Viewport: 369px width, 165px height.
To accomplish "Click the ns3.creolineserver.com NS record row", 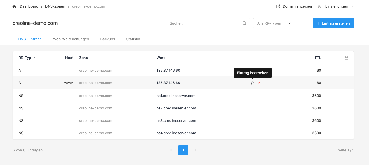I will point(183,120).
